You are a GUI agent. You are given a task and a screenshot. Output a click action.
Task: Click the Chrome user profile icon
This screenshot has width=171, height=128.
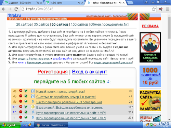coord(146,2)
